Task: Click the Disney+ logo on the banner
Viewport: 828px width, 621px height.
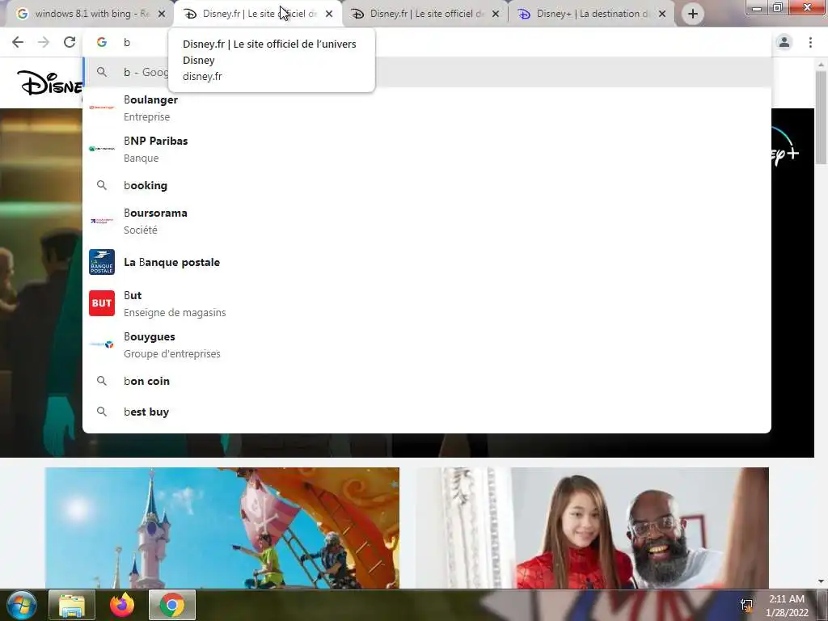Action: (x=784, y=147)
